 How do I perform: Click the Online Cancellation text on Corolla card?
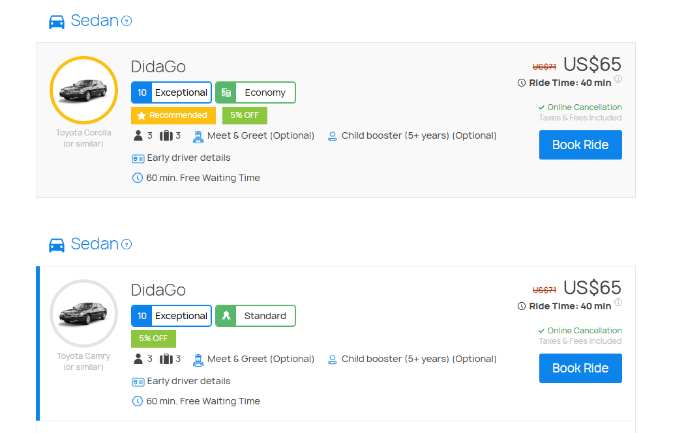tap(584, 107)
